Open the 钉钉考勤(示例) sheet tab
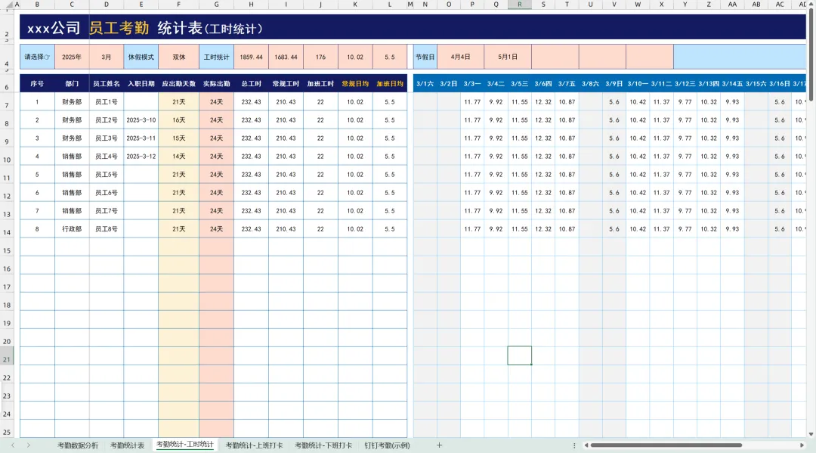This screenshot has width=816, height=453. point(387,445)
